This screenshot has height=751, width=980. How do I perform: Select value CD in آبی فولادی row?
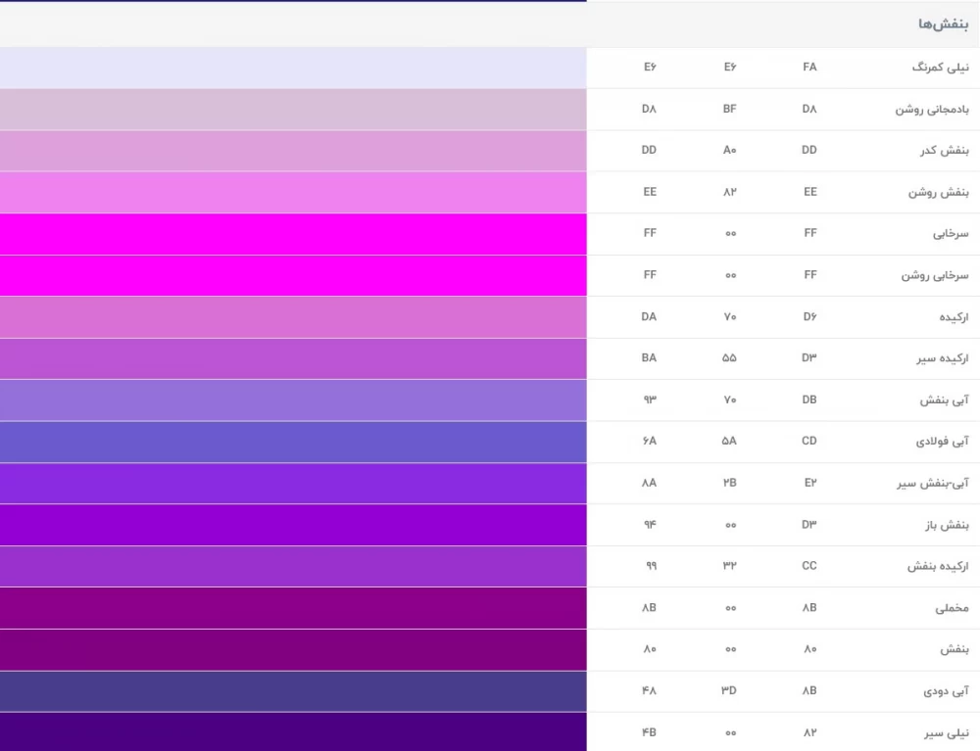pyautogui.click(x=809, y=441)
